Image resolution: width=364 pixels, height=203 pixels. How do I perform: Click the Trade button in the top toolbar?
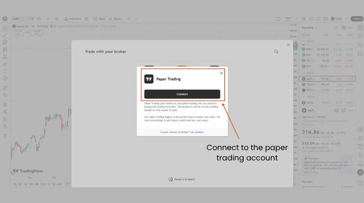pos(336,19)
